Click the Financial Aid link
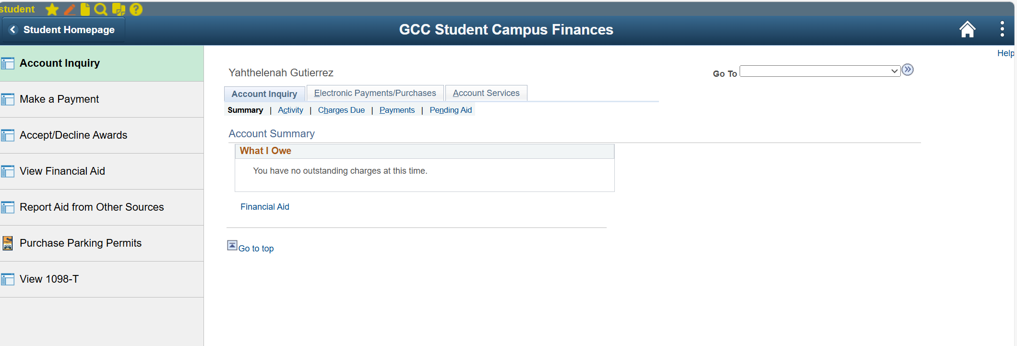This screenshot has height=346, width=1017. tap(265, 207)
